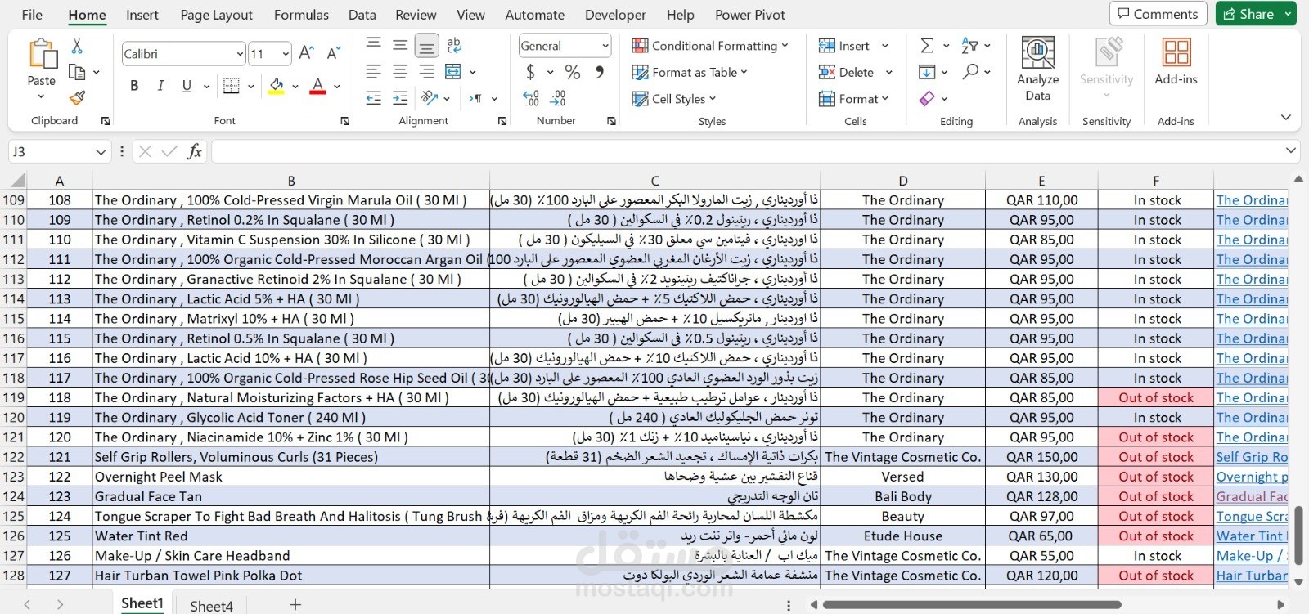Image resolution: width=1309 pixels, height=614 pixels.
Task: Open the Name Box dropdown arrow
Action: 101,151
